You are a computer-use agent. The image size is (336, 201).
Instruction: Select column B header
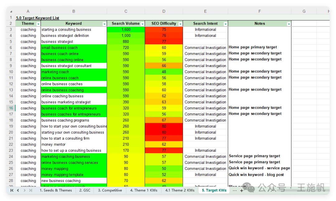click(x=74, y=12)
